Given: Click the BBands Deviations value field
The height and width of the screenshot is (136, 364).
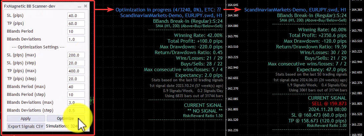Looking at the screenshot, I should (x=76, y=39).
